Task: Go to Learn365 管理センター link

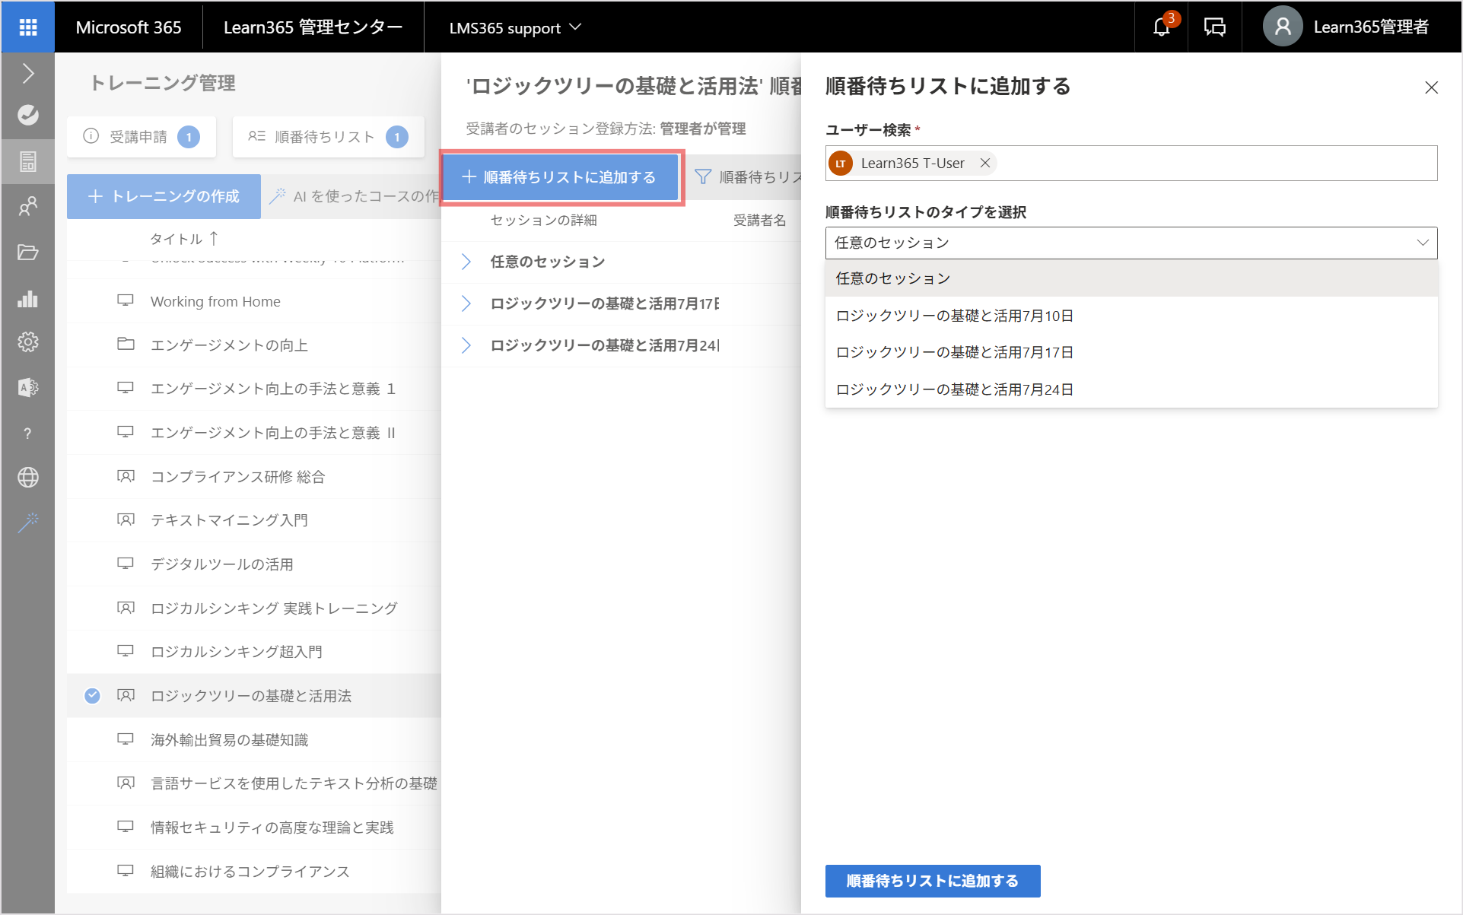Action: pos(313,27)
